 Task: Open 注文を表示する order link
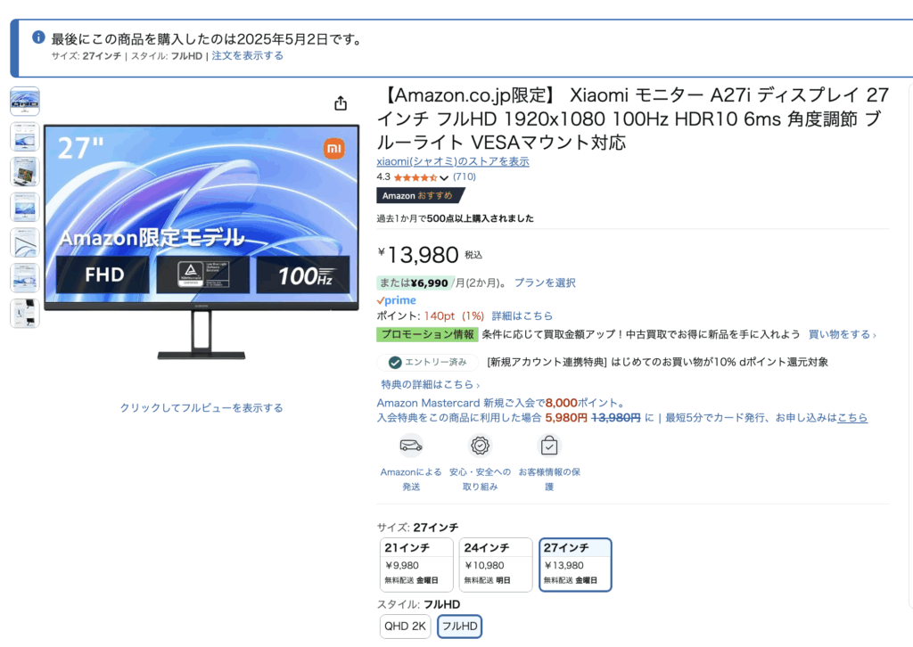248,56
